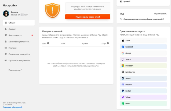
Task: Select Конфиденциальность in the sidebar
Action: 19,42
